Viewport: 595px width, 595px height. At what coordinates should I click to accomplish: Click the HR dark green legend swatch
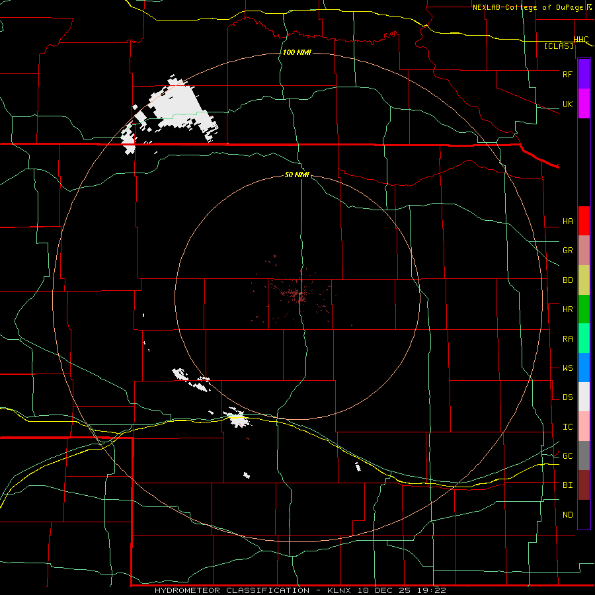click(584, 309)
